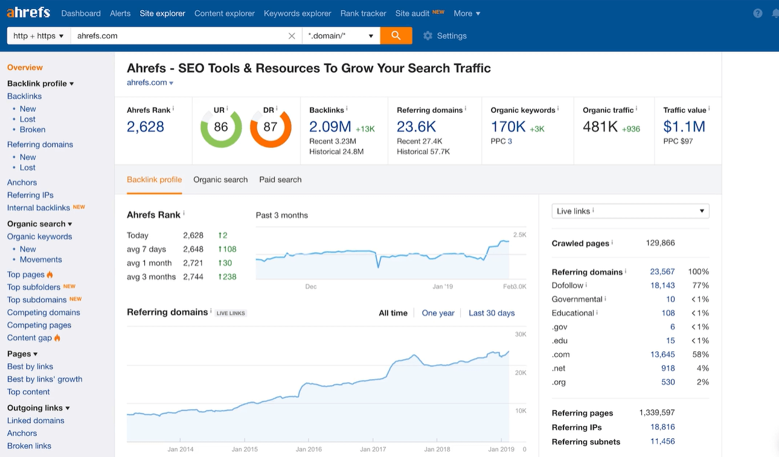
Task: Click the DR 87 donut chart
Action: [271, 127]
